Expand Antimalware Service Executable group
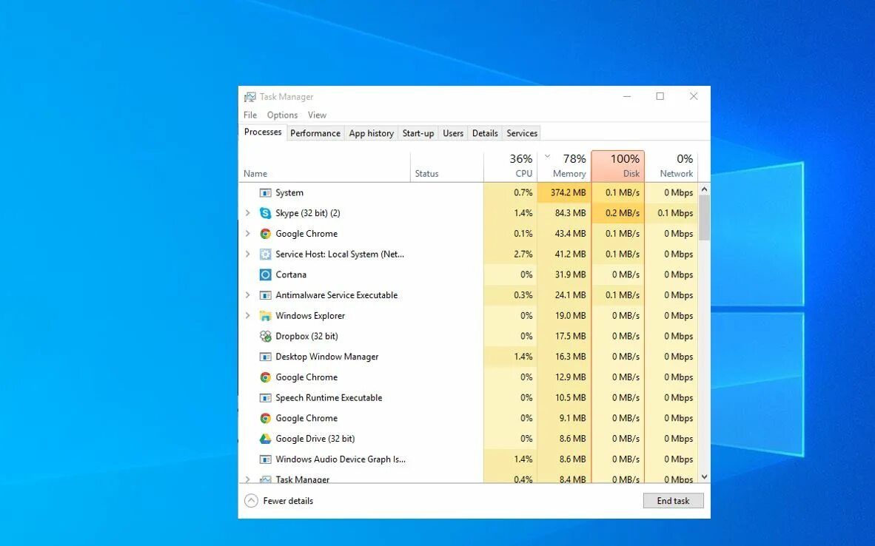This screenshot has height=546, width=875. 248,295
